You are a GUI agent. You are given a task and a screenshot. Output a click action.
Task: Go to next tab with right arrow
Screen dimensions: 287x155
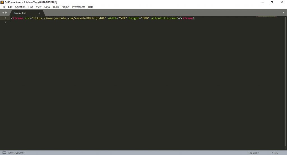[6, 13]
